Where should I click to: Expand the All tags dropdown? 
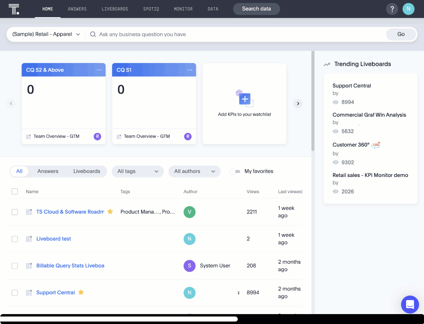(138, 171)
